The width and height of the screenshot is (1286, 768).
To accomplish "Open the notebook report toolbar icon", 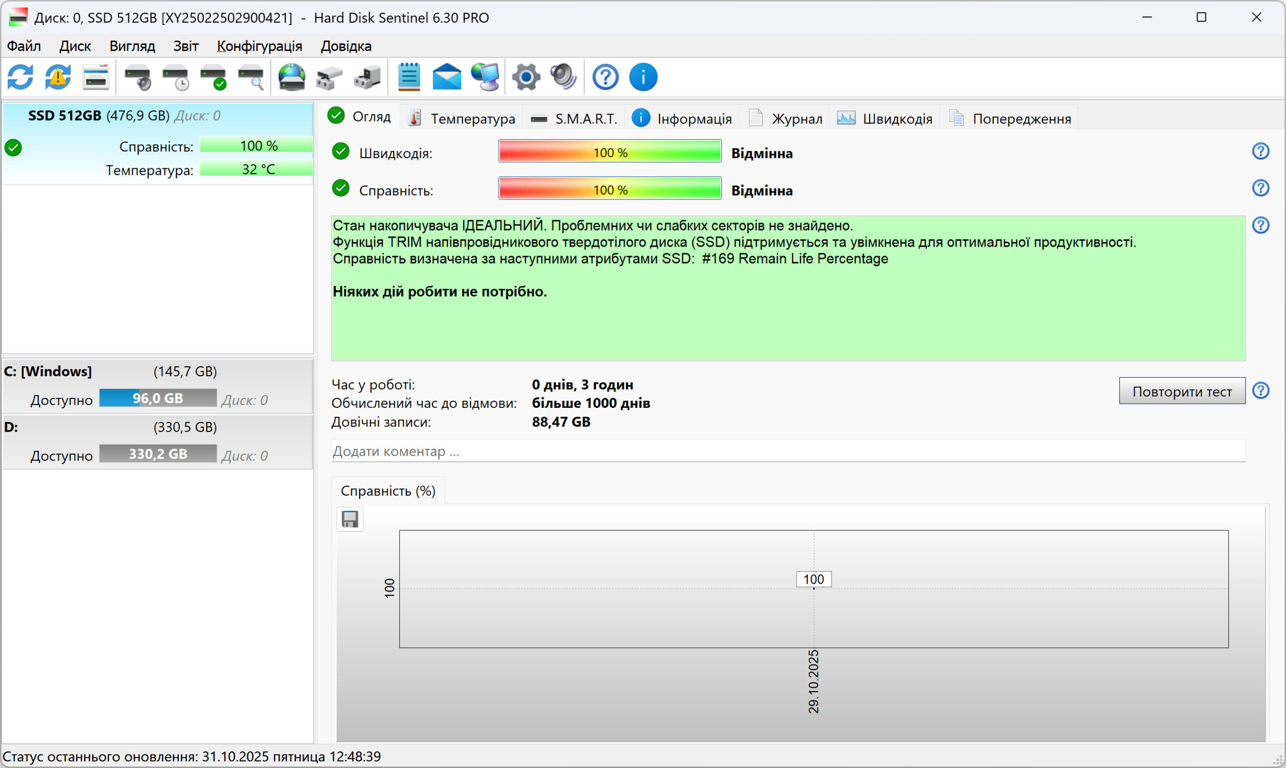I will tap(409, 77).
